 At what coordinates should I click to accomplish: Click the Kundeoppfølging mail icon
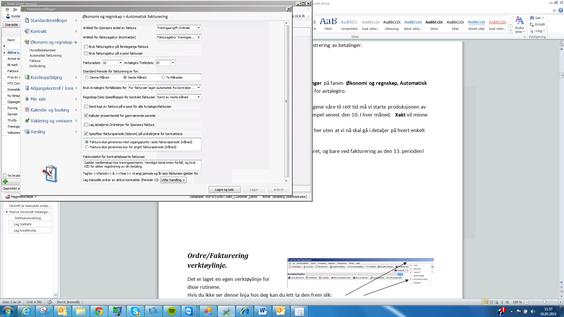[27, 77]
